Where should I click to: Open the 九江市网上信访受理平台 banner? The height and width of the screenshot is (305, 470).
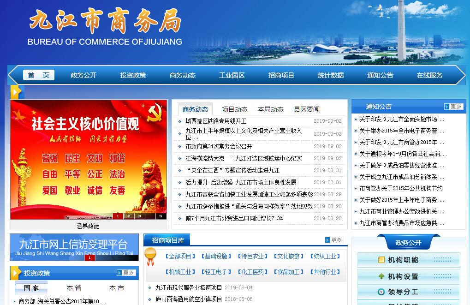74,247
